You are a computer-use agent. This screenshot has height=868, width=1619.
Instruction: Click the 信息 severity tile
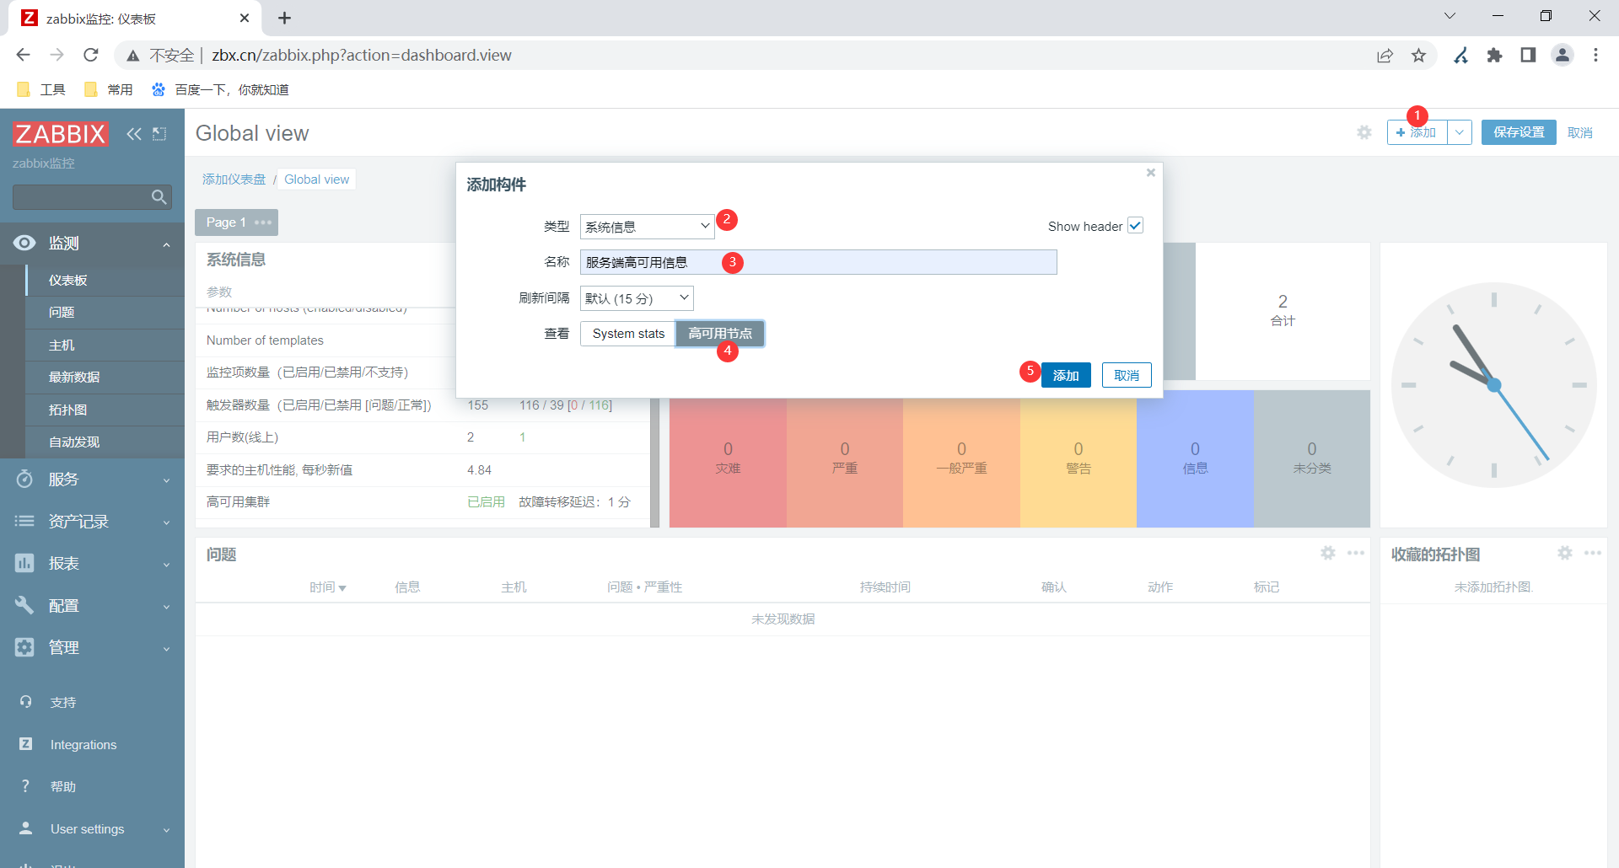1195,458
